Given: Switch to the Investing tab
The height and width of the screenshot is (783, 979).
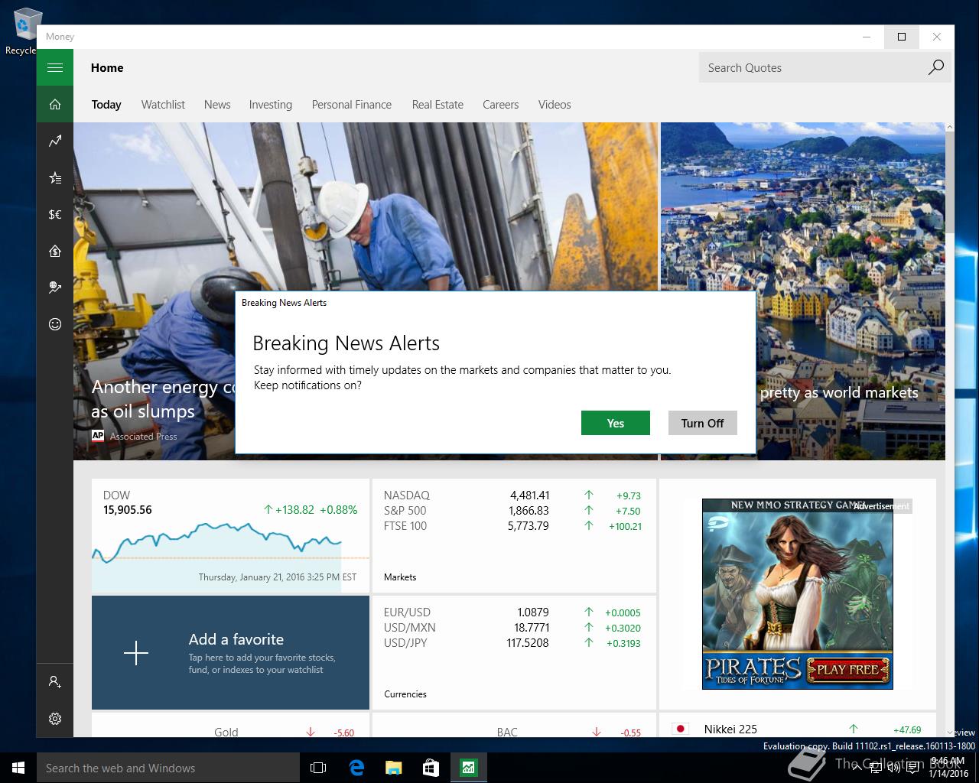Looking at the screenshot, I should click(271, 105).
